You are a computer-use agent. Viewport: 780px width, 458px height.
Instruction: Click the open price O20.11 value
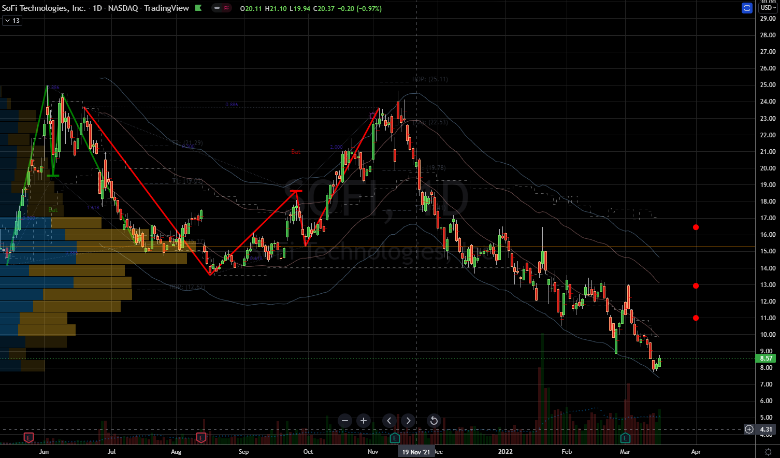[251, 8]
